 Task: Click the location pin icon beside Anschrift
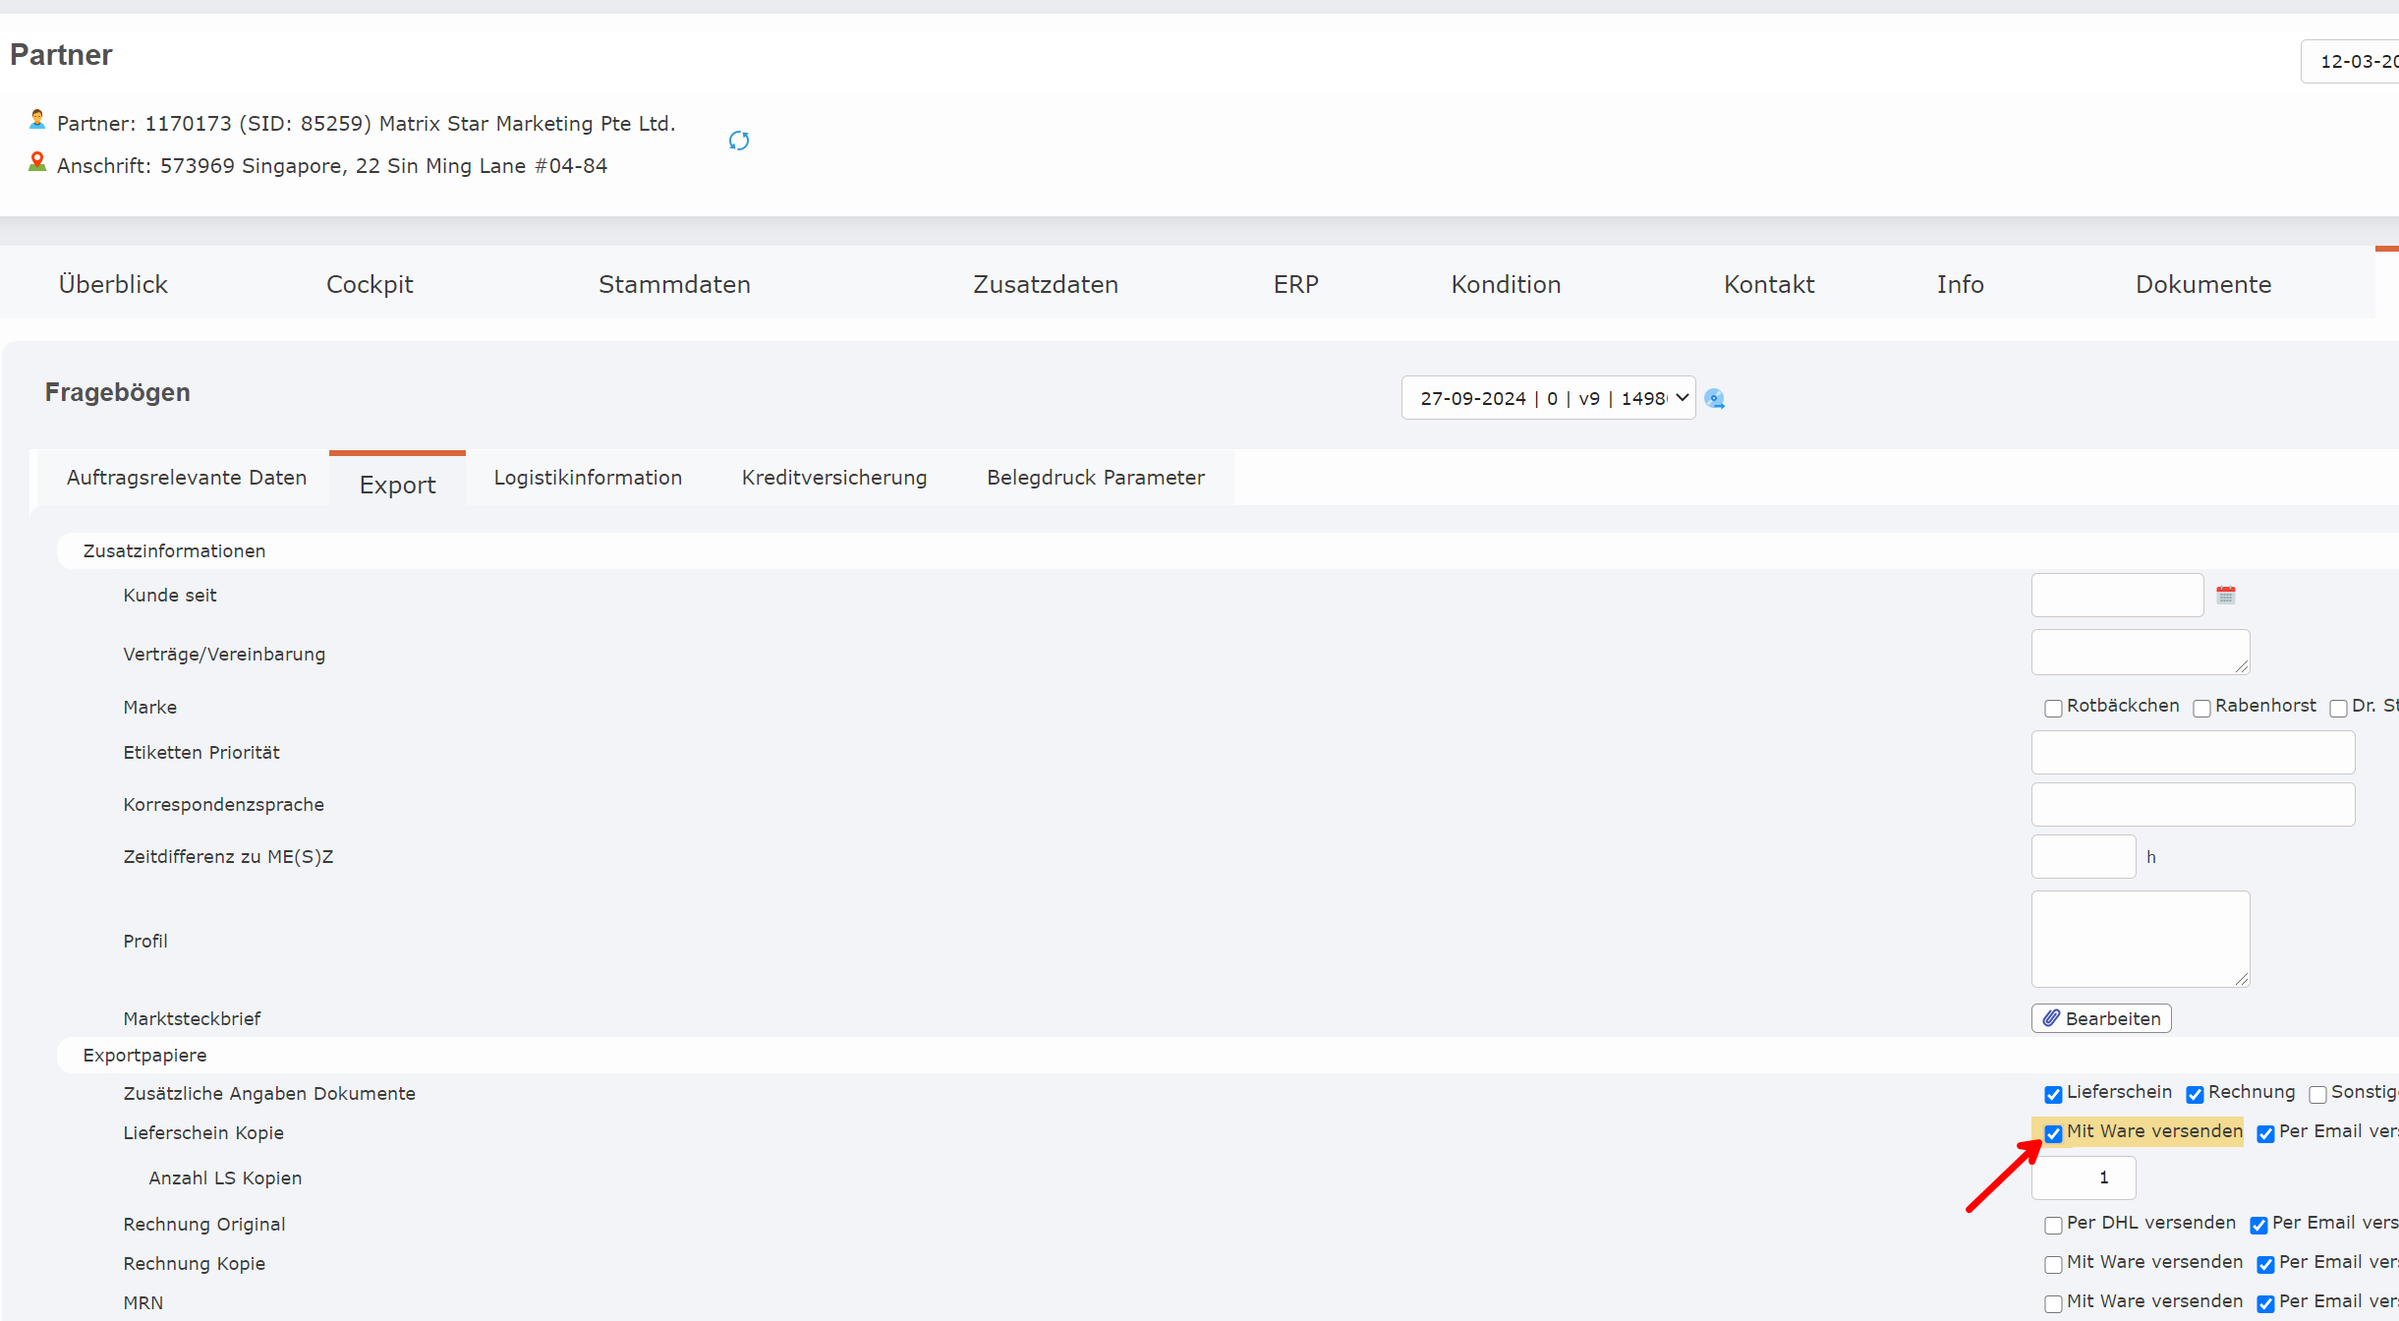[36, 161]
